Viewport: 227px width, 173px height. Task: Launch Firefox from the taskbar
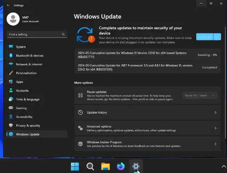point(120,166)
